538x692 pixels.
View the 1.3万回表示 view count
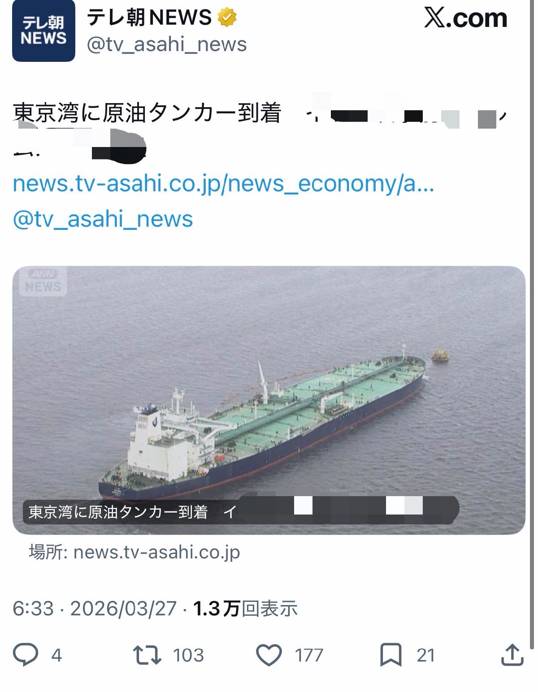click(246, 609)
